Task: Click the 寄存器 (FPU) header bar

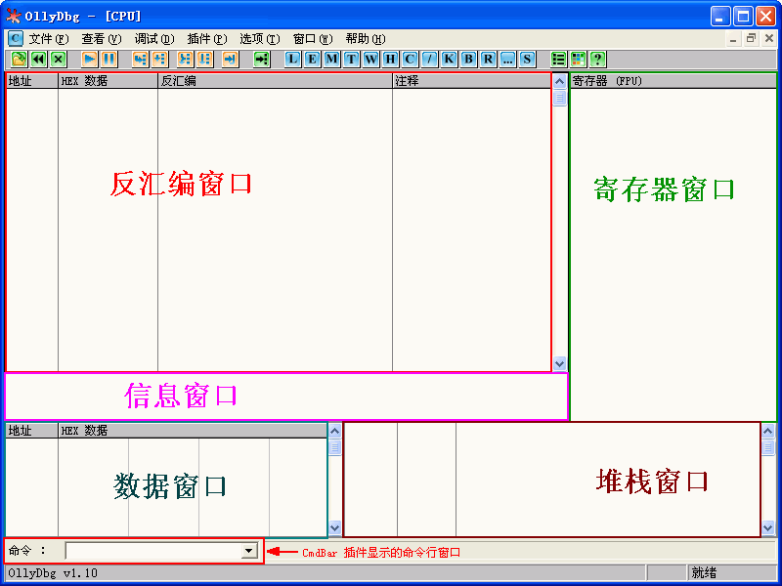Action: (673, 81)
